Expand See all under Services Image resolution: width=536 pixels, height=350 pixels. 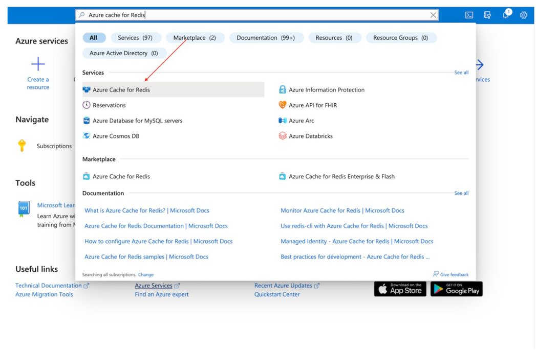click(x=461, y=72)
